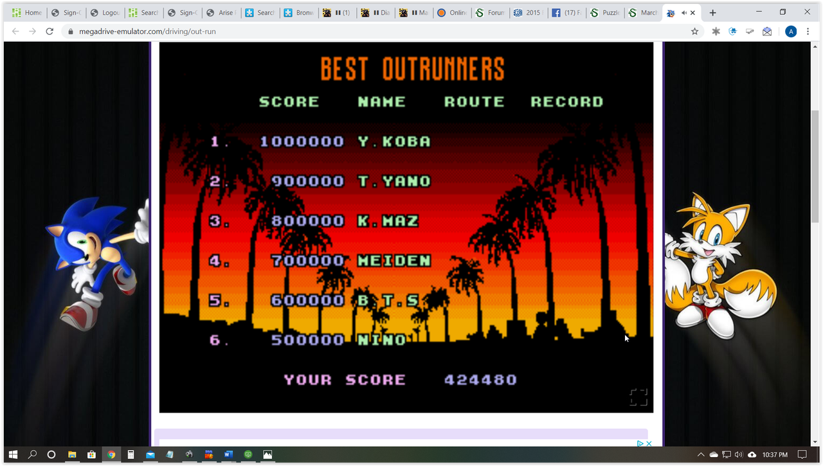Click the address bar URL field

point(379,31)
